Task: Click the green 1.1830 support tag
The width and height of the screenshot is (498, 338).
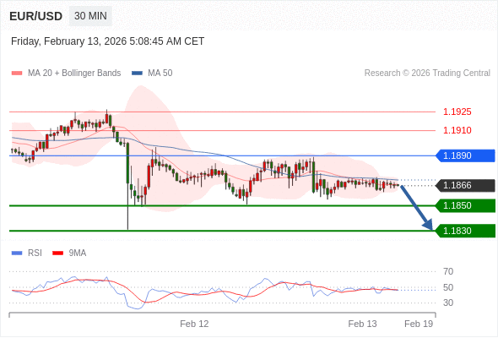Action: (465, 231)
